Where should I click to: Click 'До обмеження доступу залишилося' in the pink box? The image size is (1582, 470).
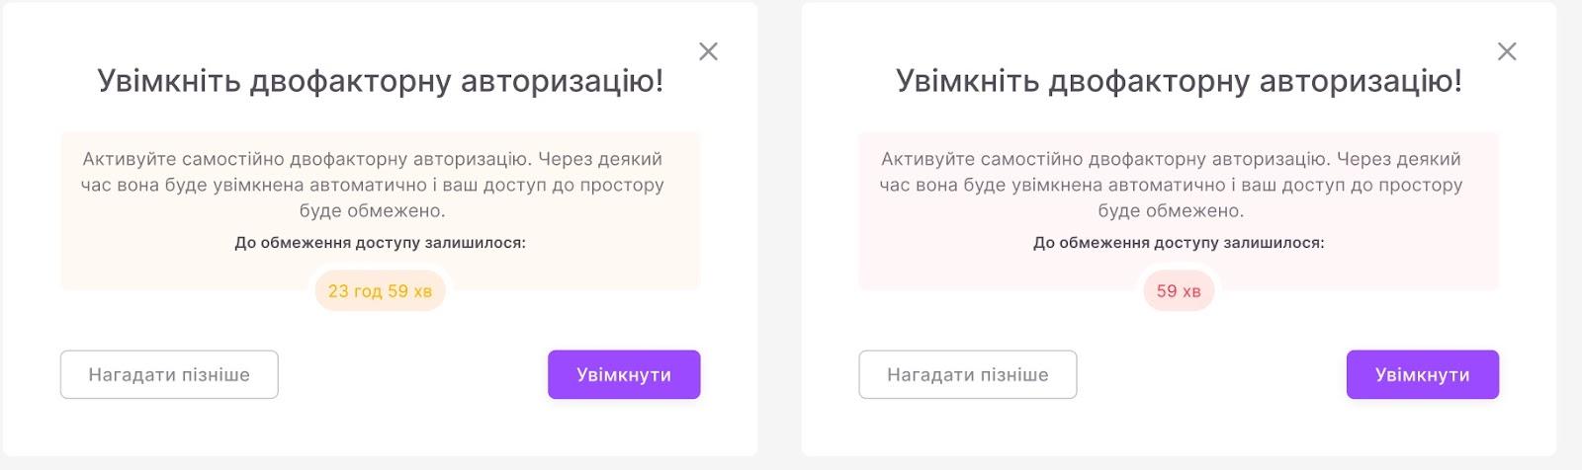pyautogui.click(x=1178, y=243)
